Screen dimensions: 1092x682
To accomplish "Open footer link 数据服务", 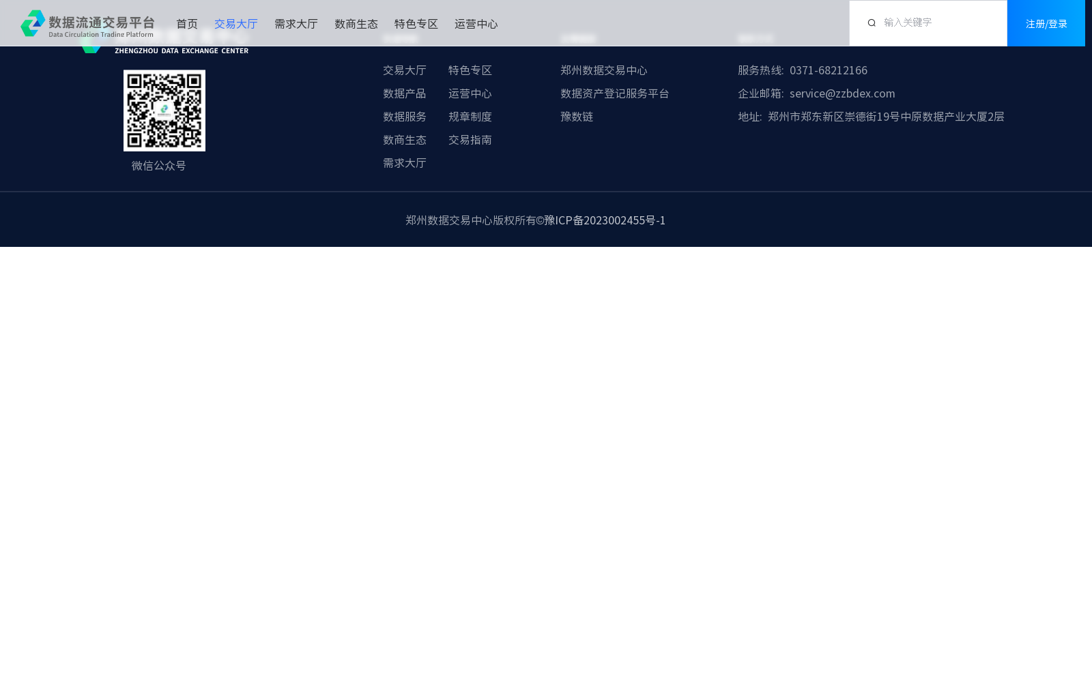I will click(x=405, y=117).
